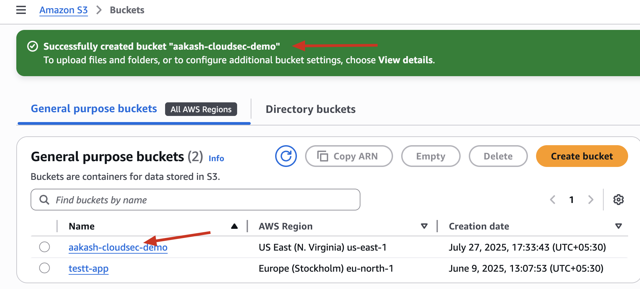The width and height of the screenshot is (640, 289).
Task: Click Buckets breadcrumb item
Action: click(127, 10)
